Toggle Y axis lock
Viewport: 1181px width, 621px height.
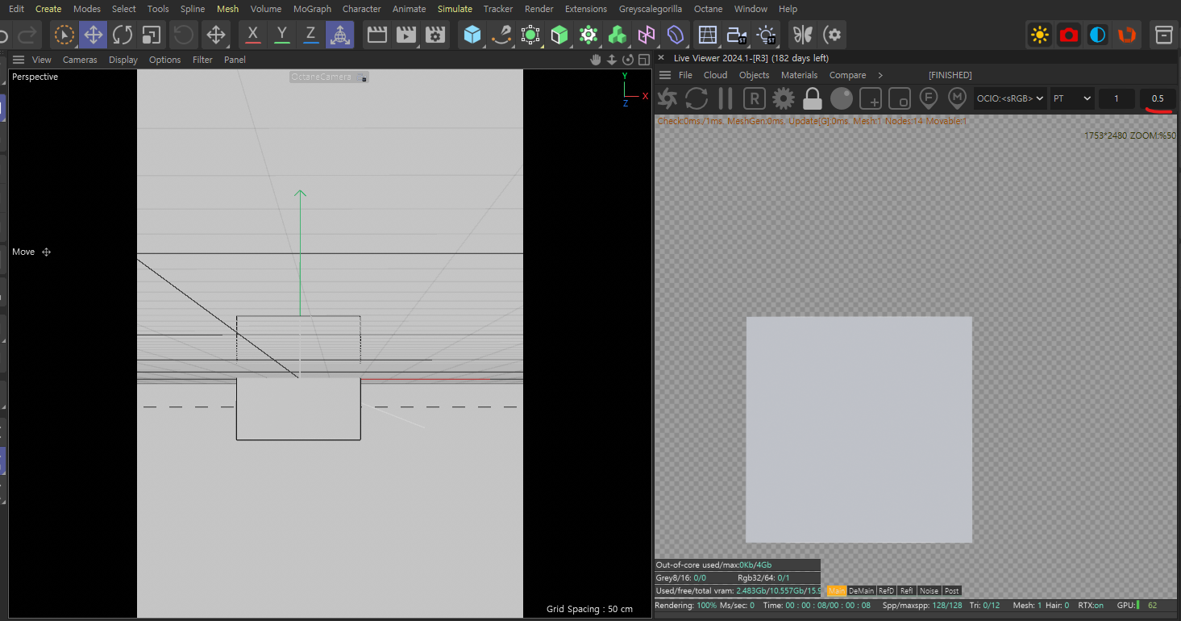tap(281, 35)
